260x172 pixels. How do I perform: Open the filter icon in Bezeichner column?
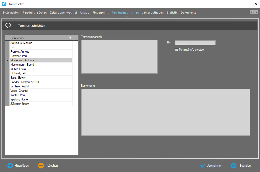coord(70,38)
